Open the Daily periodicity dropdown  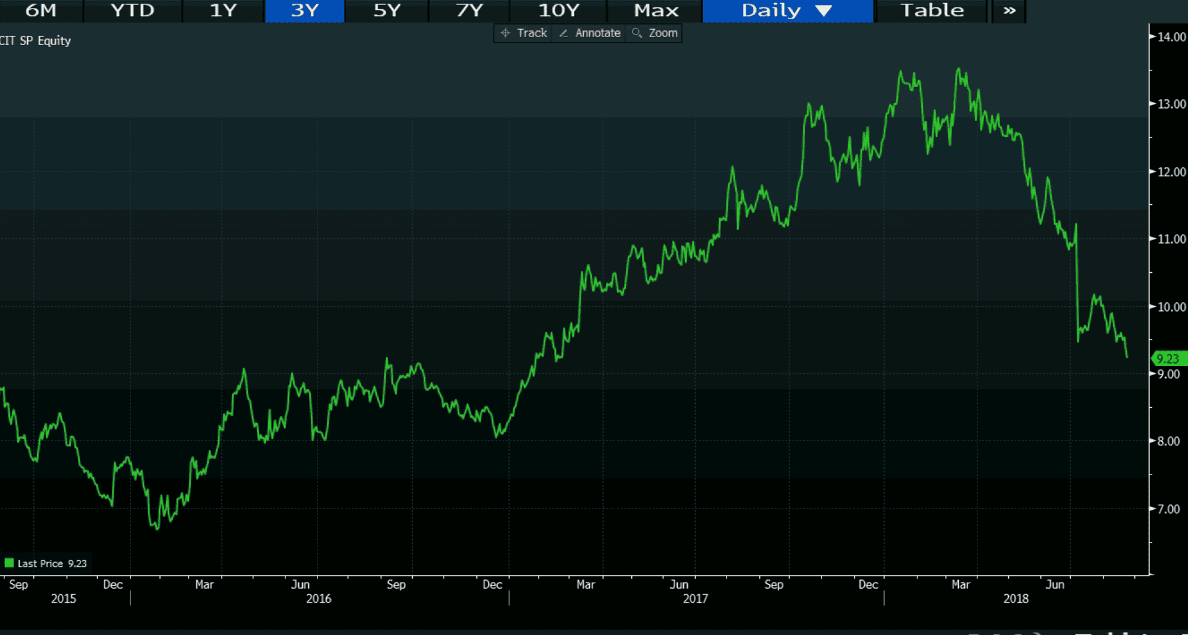771,10
